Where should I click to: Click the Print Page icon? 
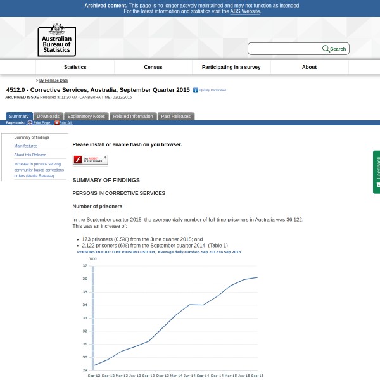point(30,123)
